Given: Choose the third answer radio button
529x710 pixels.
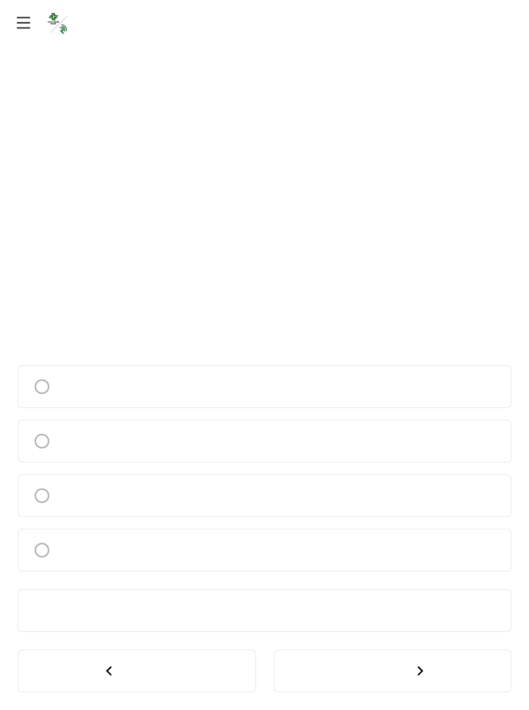Looking at the screenshot, I should click(42, 496).
